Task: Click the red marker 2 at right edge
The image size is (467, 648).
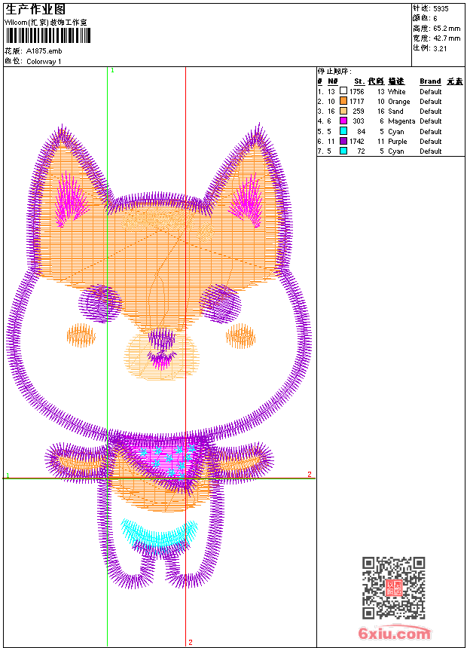Action: pos(310,474)
